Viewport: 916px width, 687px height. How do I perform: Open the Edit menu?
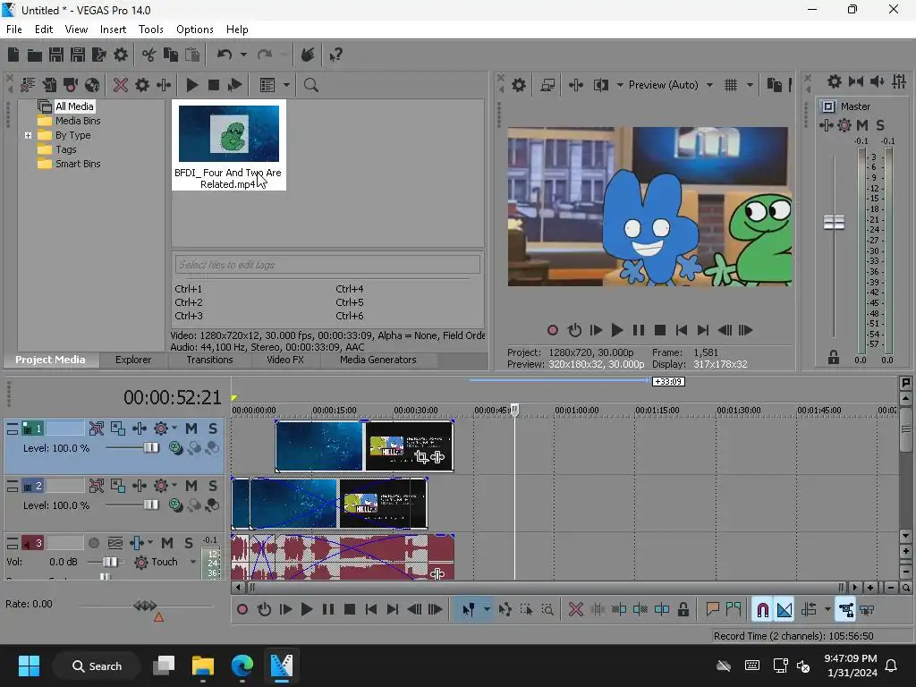(44, 30)
